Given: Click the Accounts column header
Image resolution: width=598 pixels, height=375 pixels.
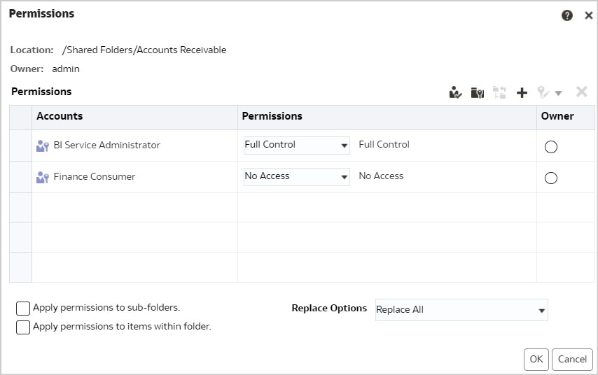Looking at the screenshot, I should click(x=134, y=118).
